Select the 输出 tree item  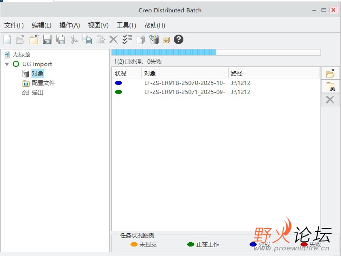click(38, 93)
